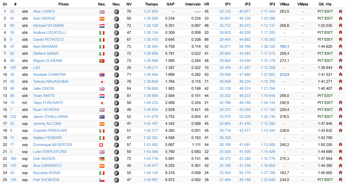This screenshot has height=185, width=347.
Task: Click m2 class label in FURUSATO row
Action: pyautogui.click(x=24, y=103)
